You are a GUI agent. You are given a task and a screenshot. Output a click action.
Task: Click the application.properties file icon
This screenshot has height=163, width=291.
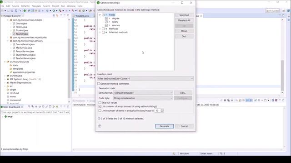[x=11, y=72]
